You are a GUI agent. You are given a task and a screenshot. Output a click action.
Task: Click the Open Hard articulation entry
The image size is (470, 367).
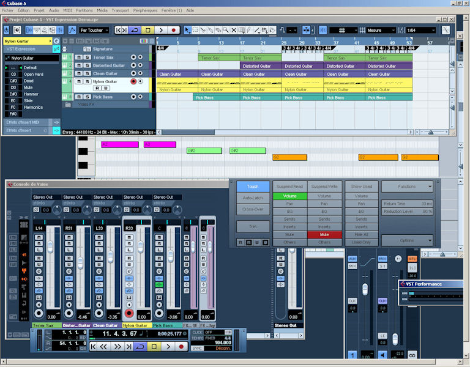34,74
